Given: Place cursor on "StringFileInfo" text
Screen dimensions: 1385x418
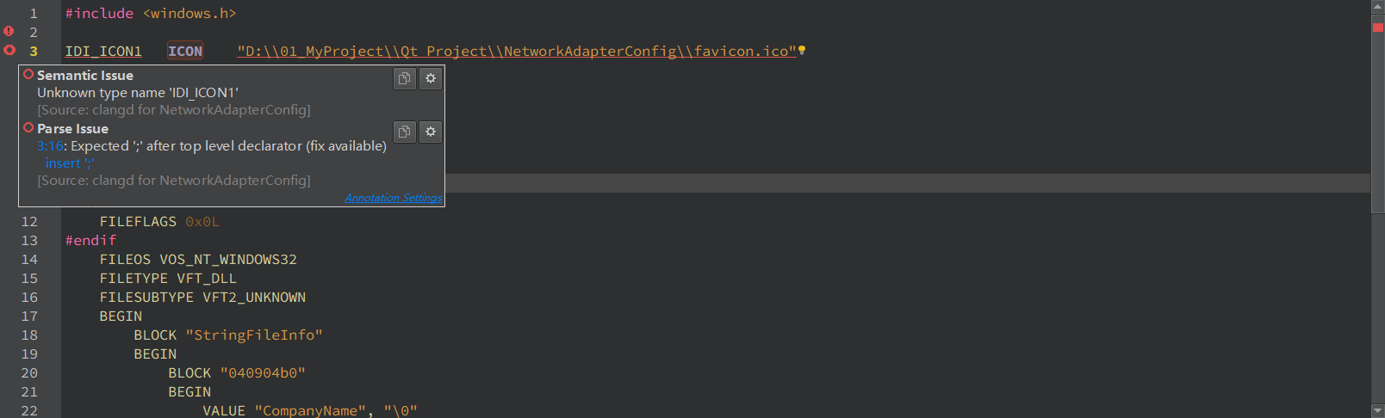Looking at the screenshot, I should click(254, 335).
